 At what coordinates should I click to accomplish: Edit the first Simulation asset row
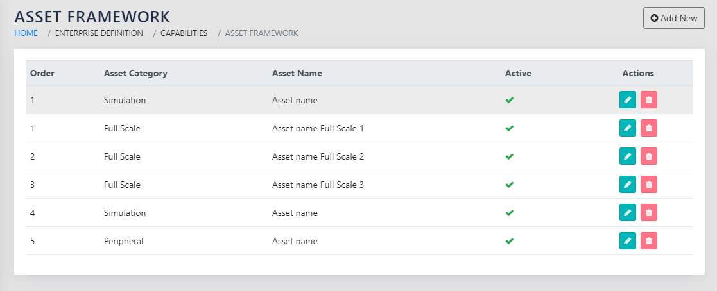tap(627, 100)
